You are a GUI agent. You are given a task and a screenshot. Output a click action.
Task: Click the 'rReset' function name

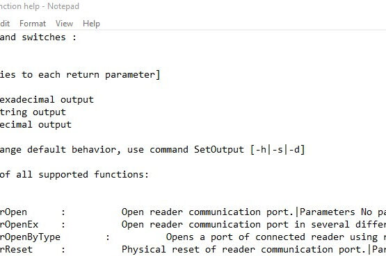click(x=16, y=250)
